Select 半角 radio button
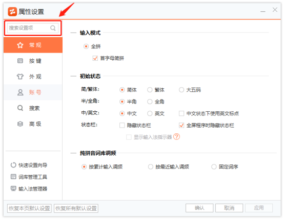Viewport: 284px width, 219px height. (122, 102)
